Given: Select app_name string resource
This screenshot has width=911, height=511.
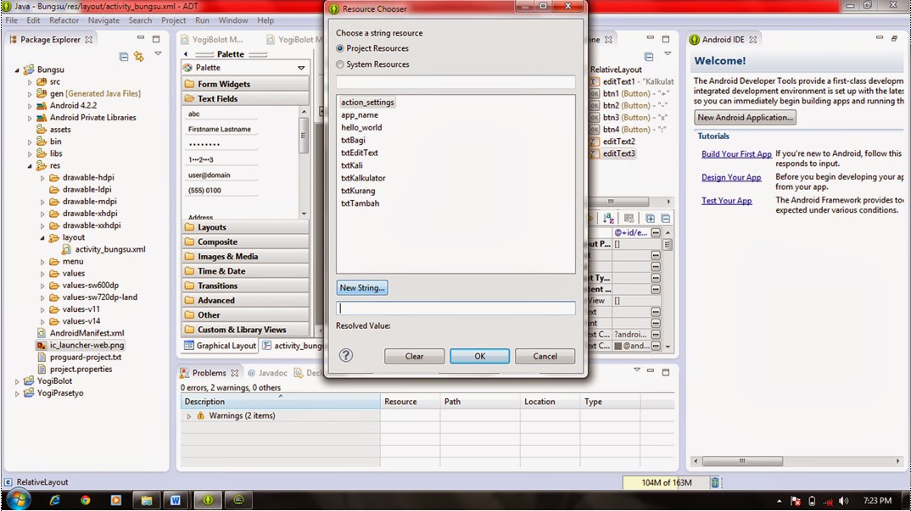Looking at the screenshot, I should (360, 115).
